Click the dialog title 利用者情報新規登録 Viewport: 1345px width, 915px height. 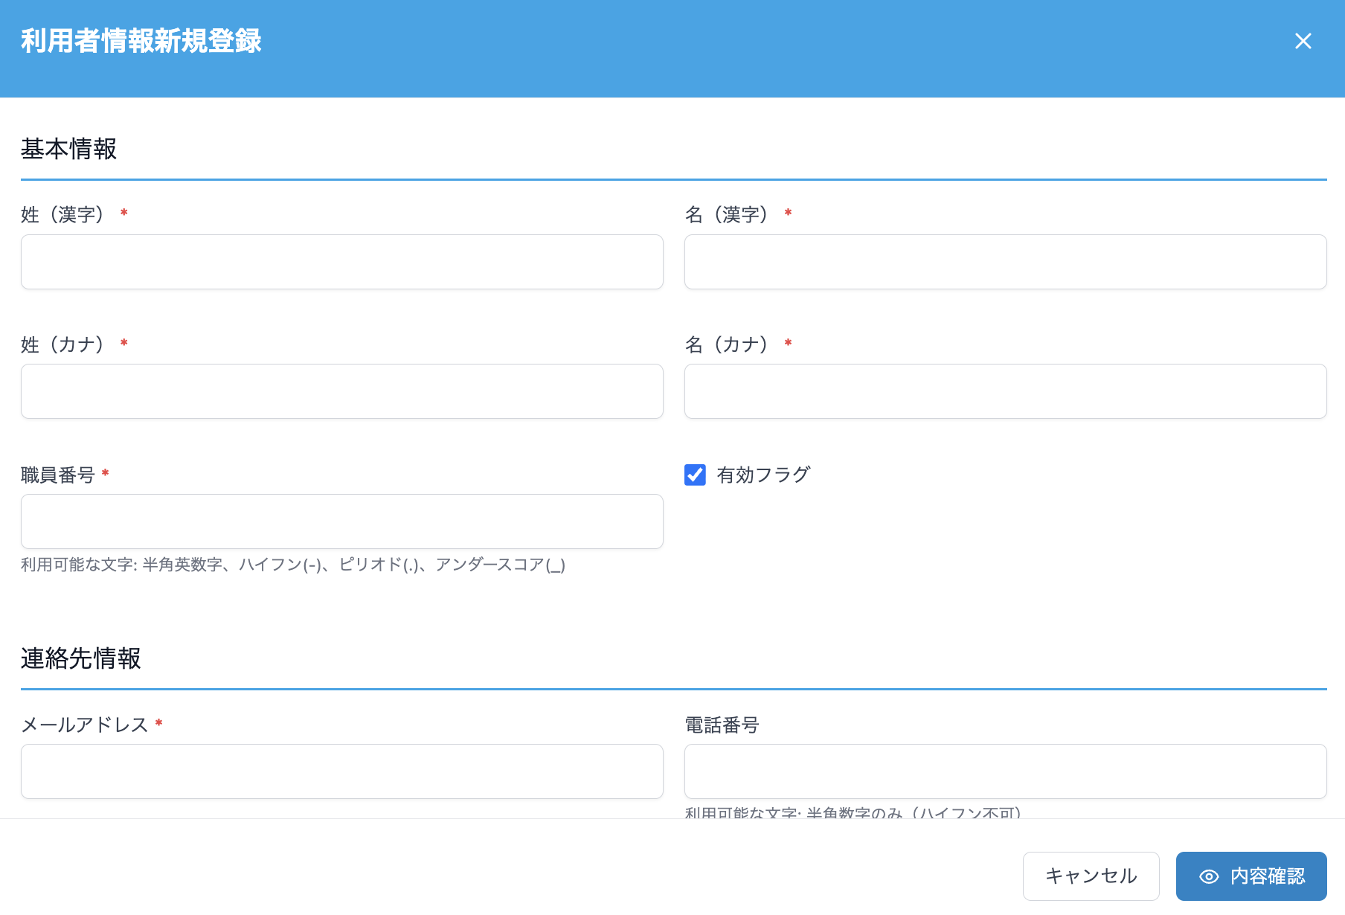141,41
